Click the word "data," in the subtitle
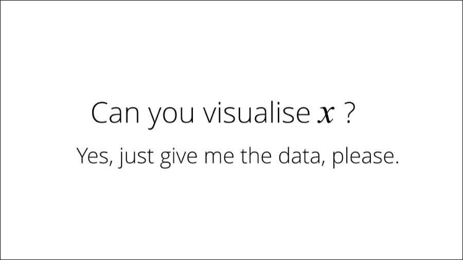This screenshot has height=260, width=463. [300, 157]
